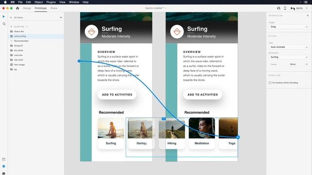Start desktop preview with play icon

pyautogui.click(x=292, y=8)
